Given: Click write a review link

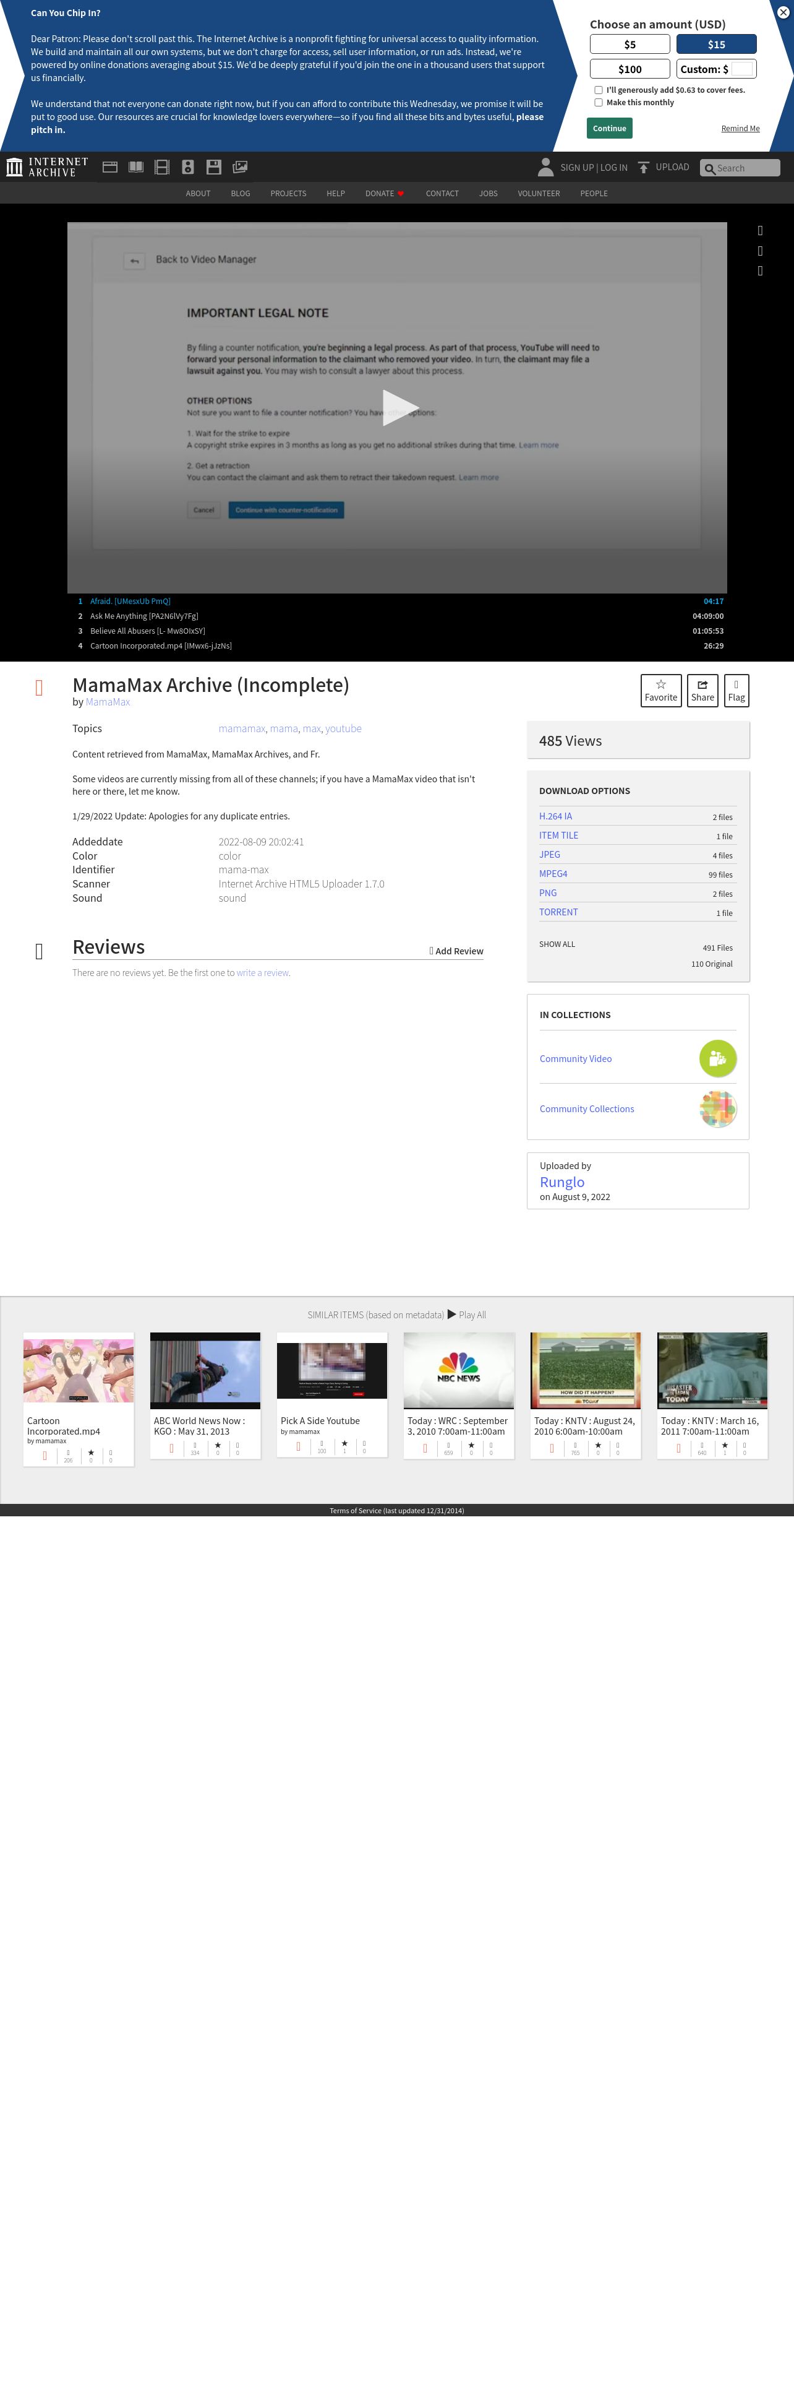Looking at the screenshot, I should [263, 974].
